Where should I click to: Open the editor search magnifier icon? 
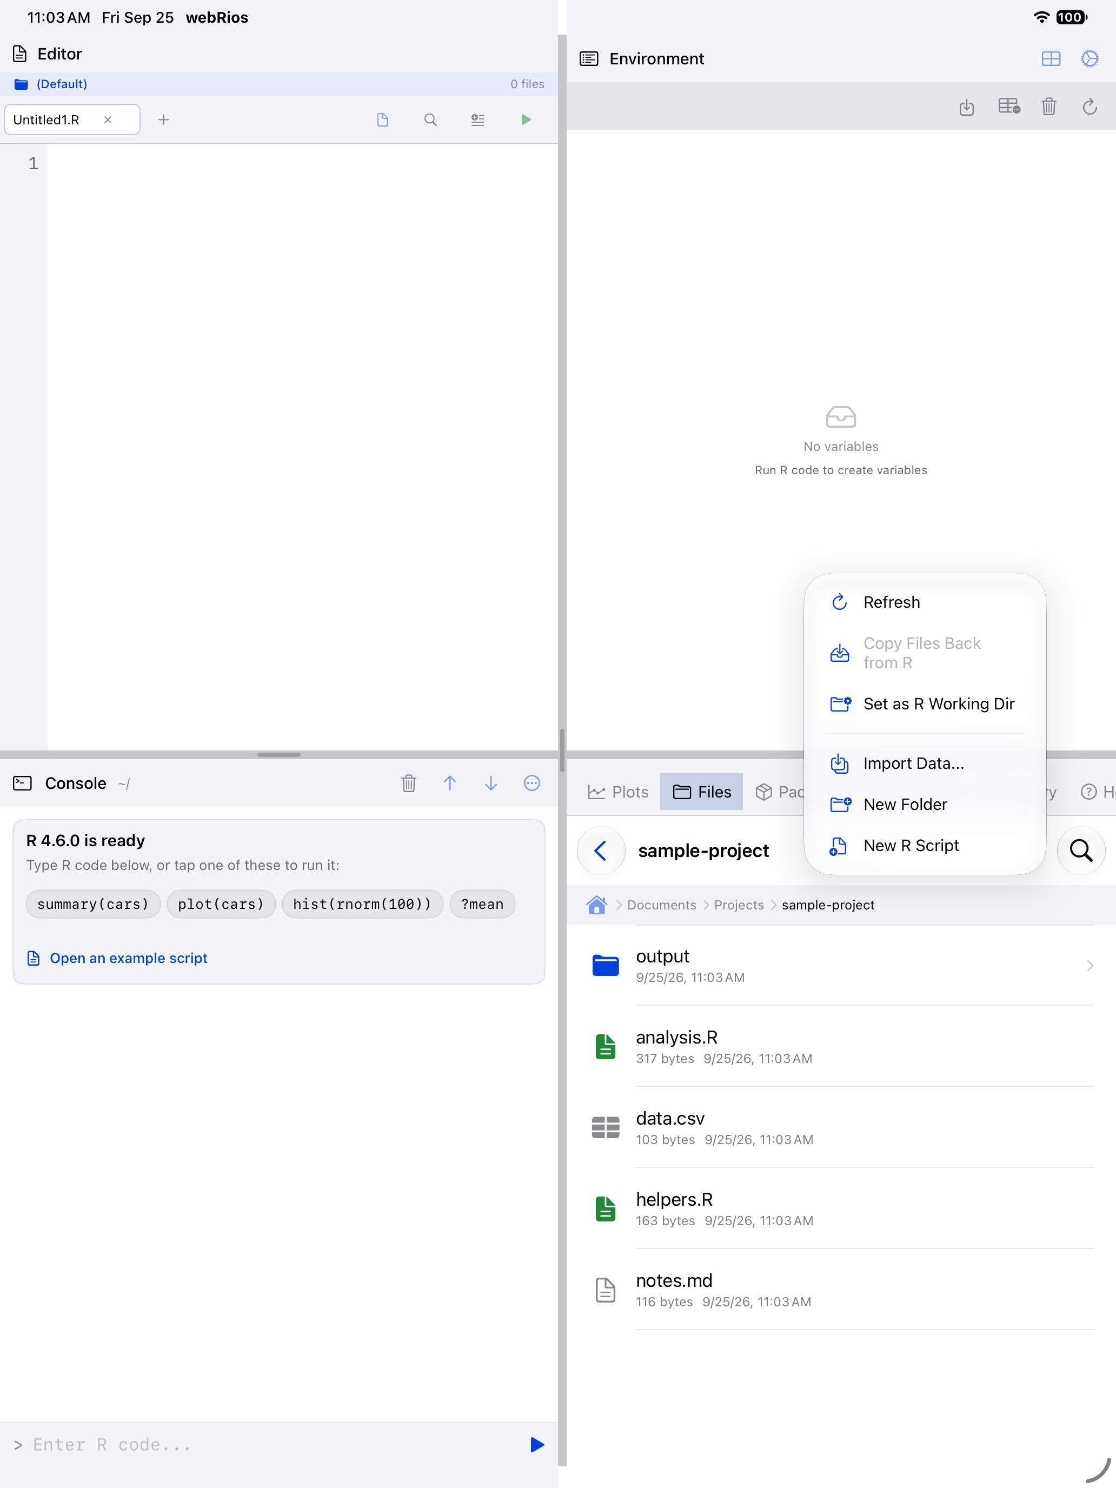430,119
